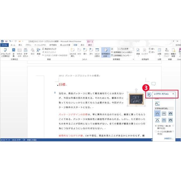Click the 詳細表示... link
The image size is (181, 181).
pyautogui.click(x=168, y=138)
